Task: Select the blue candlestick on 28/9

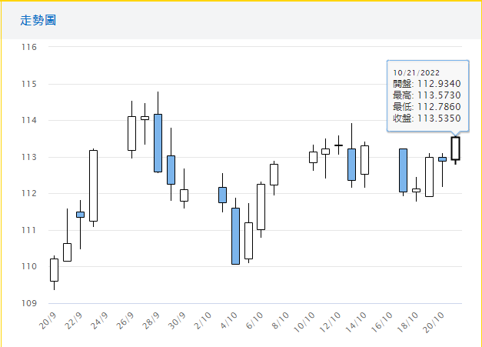Action: click(158, 142)
